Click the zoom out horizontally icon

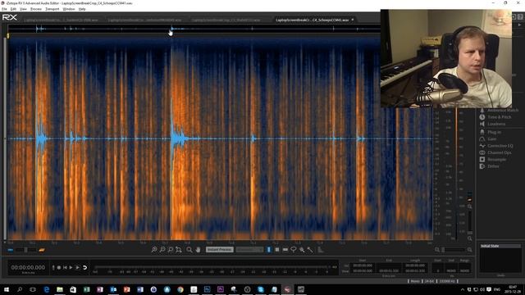(162, 249)
